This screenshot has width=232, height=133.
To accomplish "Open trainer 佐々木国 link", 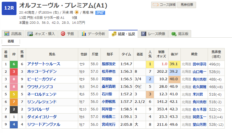I will click(200, 109).
